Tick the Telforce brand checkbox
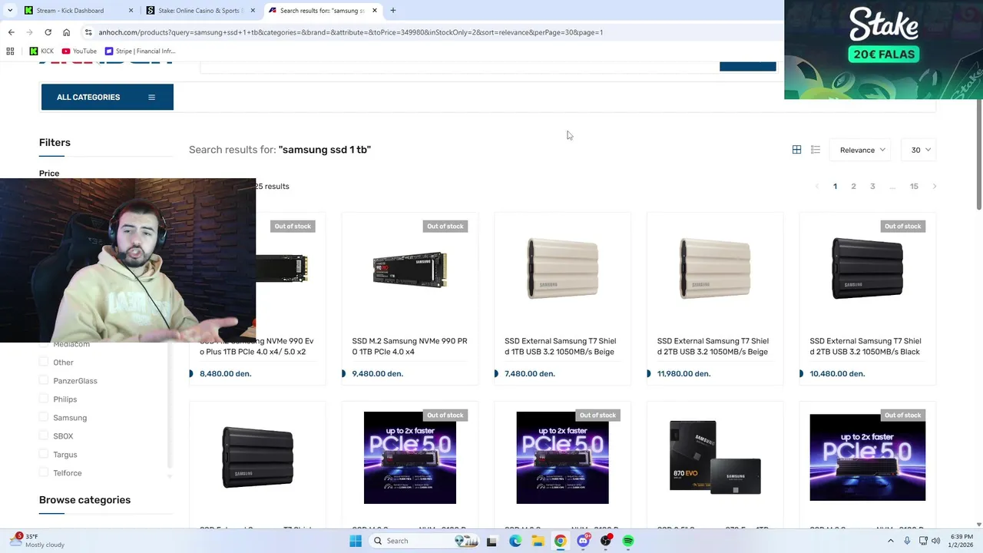The image size is (983, 553). [44, 473]
